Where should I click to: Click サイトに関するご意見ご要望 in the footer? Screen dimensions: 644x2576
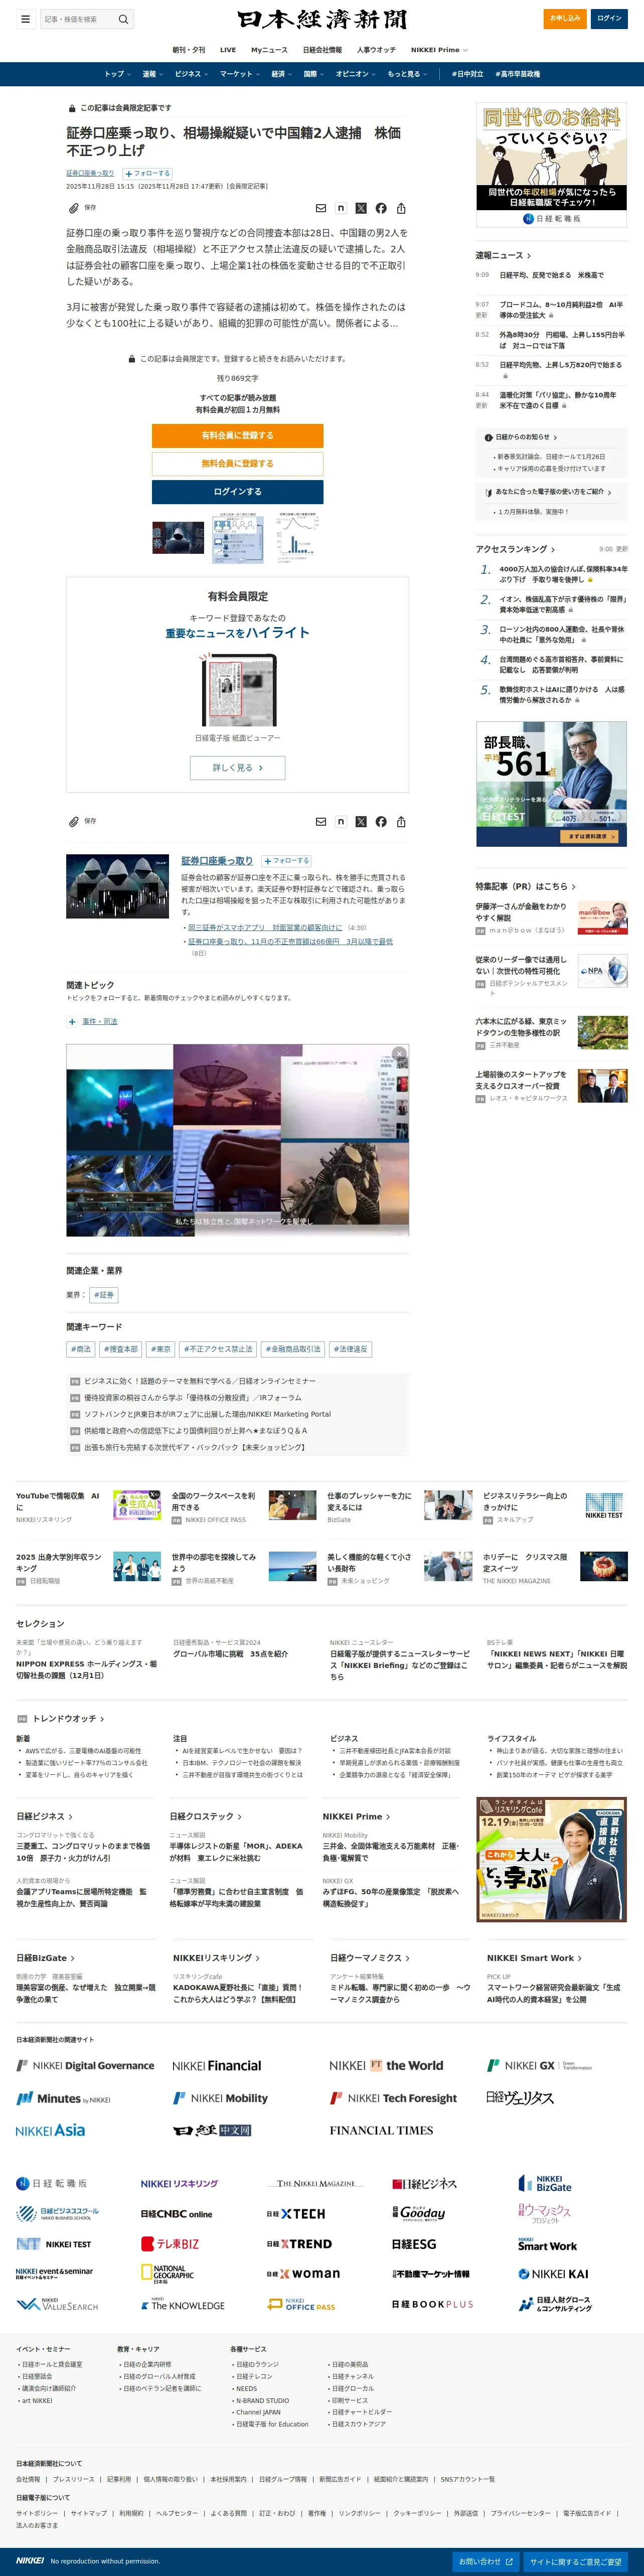575,2561
